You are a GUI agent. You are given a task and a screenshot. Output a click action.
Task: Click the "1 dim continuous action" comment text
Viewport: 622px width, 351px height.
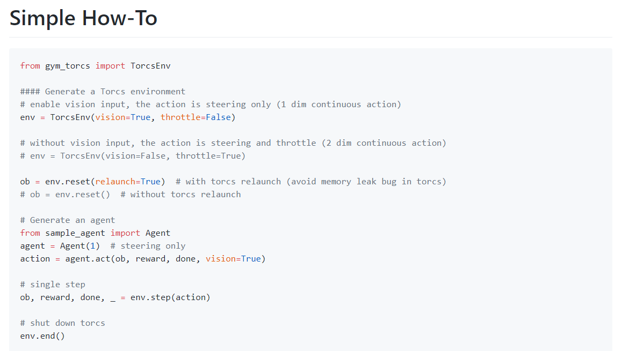(x=338, y=104)
